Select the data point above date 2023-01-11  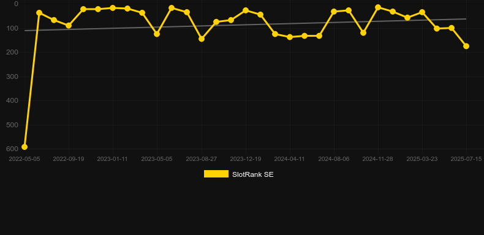click(x=113, y=8)
